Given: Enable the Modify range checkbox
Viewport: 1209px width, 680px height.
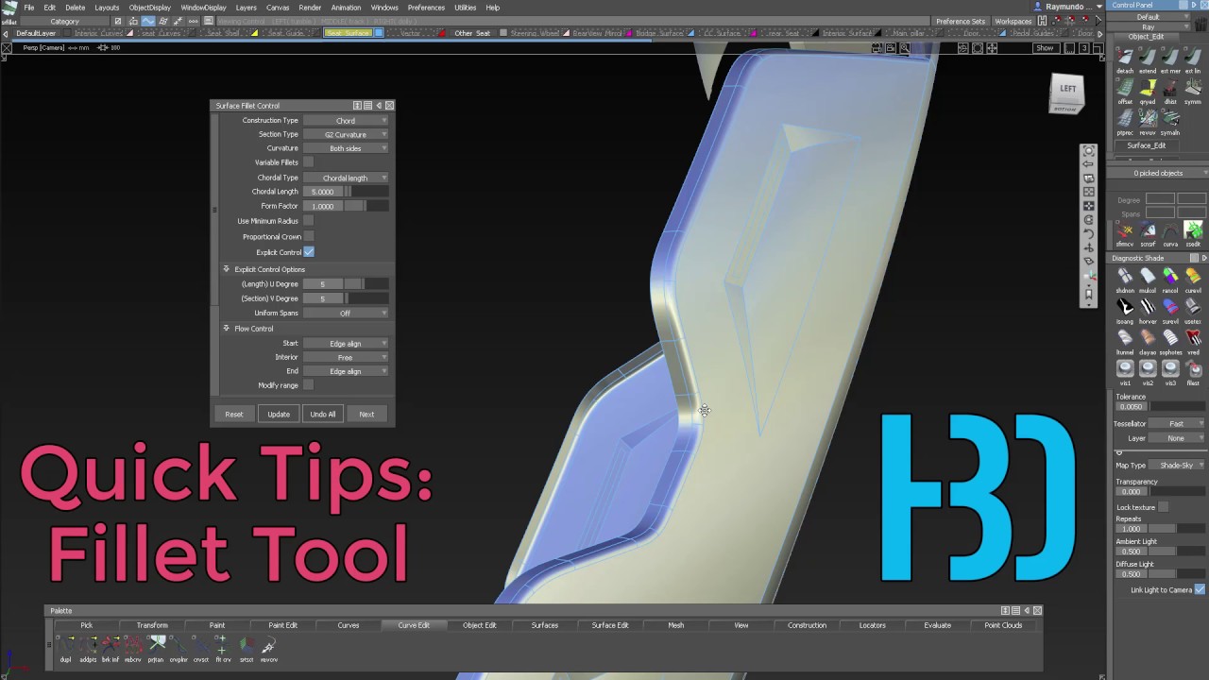Looking at the screenshot, I should (x=309, y=385).
